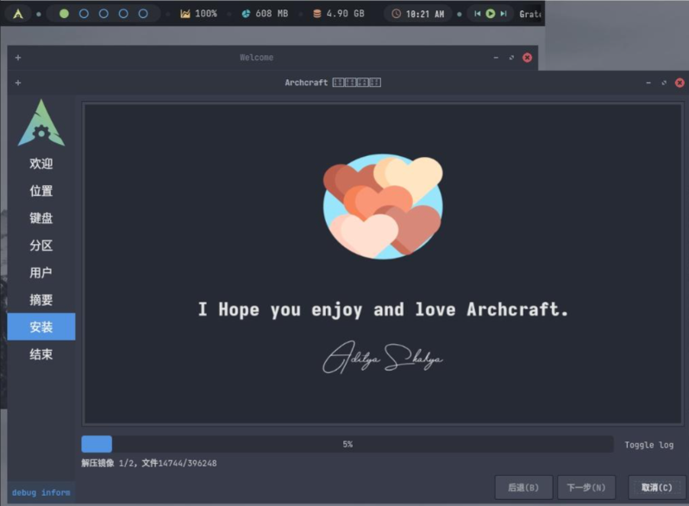Click the disk stack icon beside 4.90 GB

[316, 14]
